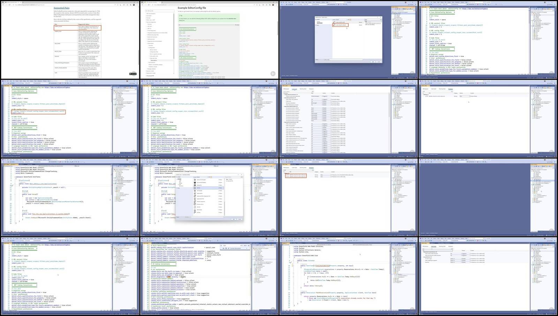Click Add in dialog over unit test code

click(x=233, y=219)
